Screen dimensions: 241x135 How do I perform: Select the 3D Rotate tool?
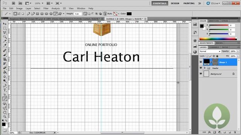[x=5, y=104]
